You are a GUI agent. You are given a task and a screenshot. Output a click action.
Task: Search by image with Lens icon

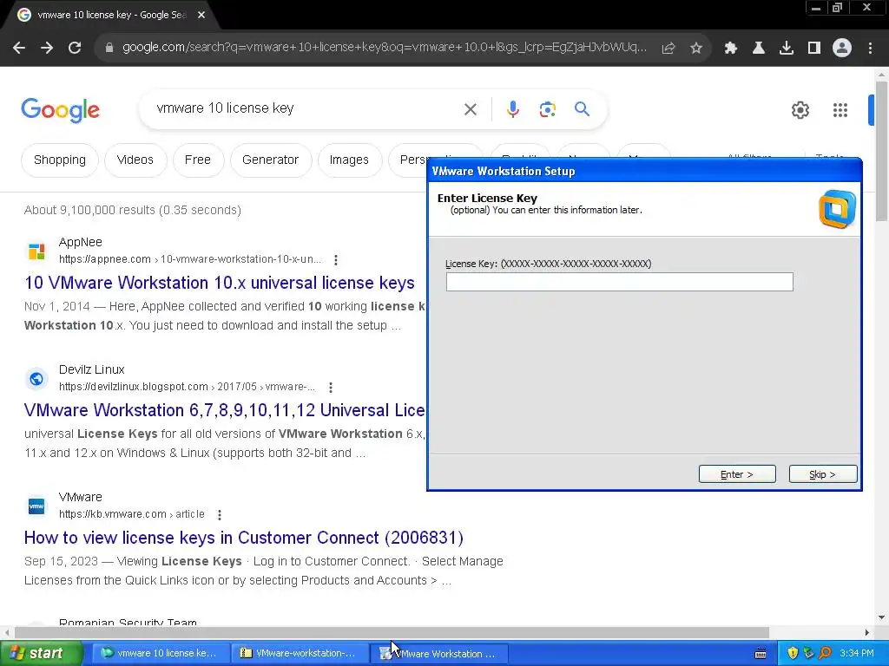pos(548,109)
